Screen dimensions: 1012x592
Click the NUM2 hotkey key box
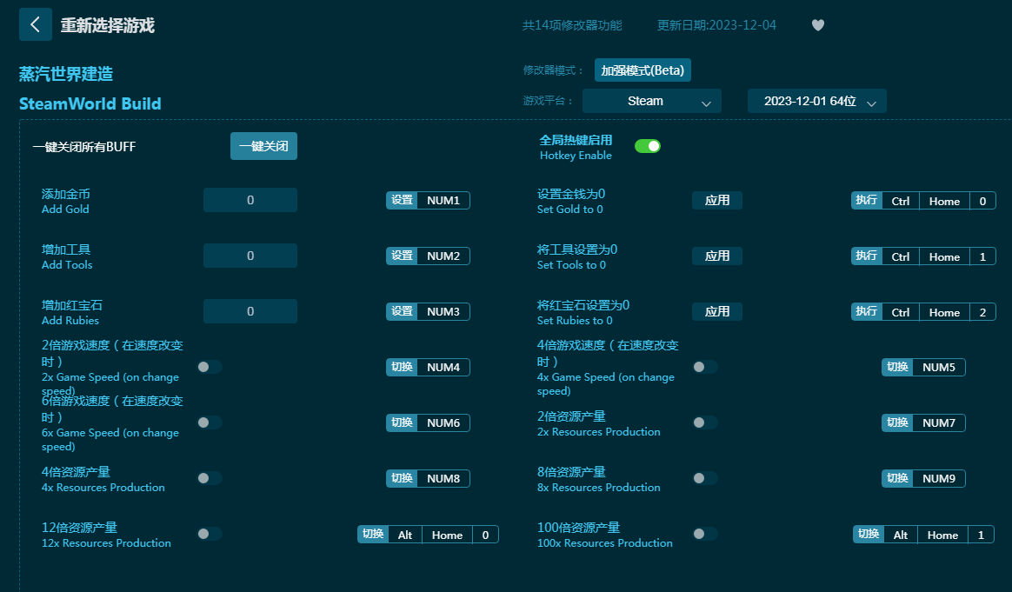coord(443,256)
